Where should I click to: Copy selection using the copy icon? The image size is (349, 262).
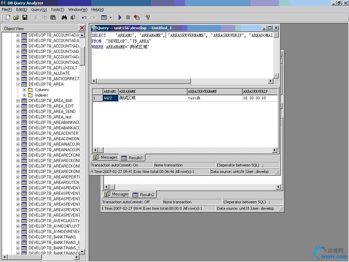pyautogui.click(x=45, y=17)
